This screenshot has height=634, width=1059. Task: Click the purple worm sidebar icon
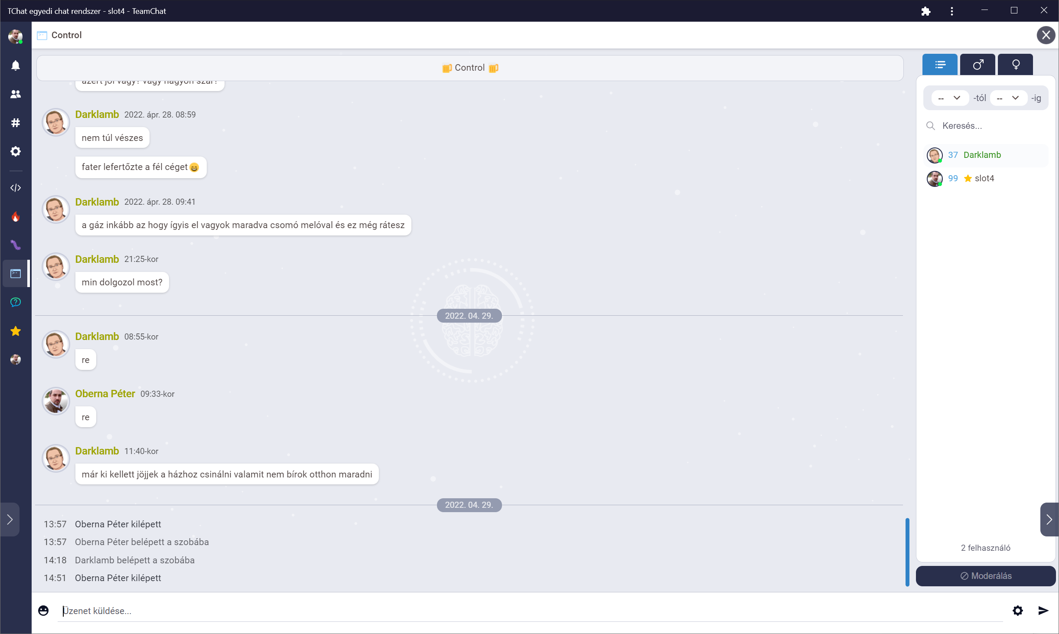click(16, 245)
